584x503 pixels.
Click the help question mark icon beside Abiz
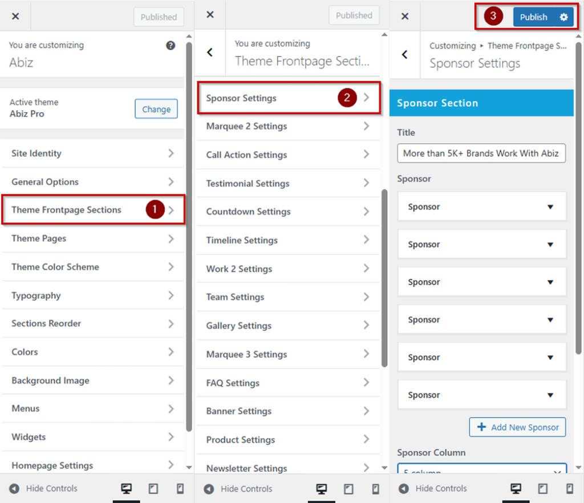[x=171, y=46]
